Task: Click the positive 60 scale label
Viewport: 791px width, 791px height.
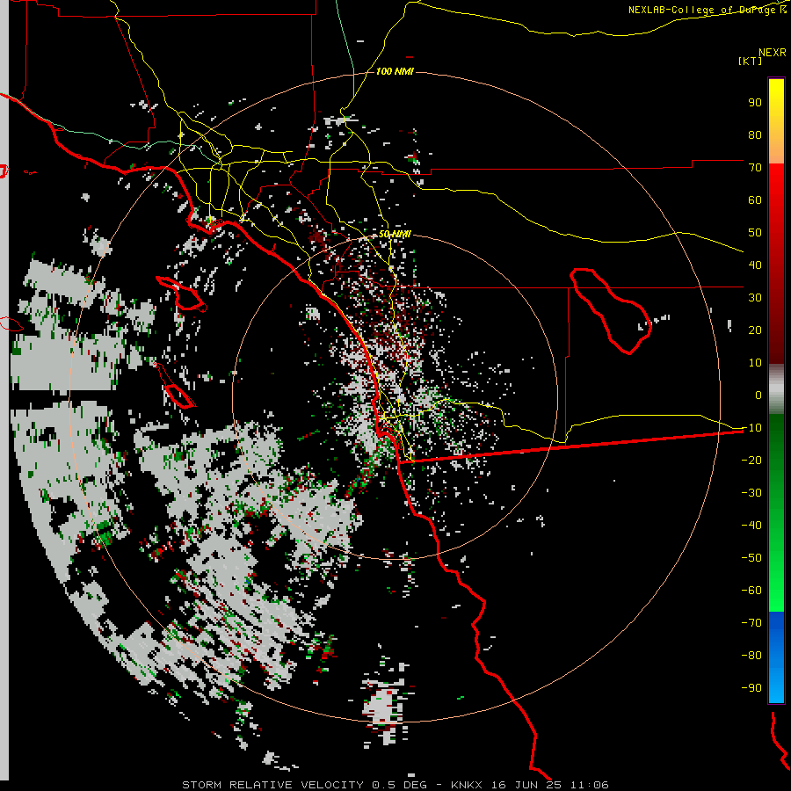Action: (755, 200)
